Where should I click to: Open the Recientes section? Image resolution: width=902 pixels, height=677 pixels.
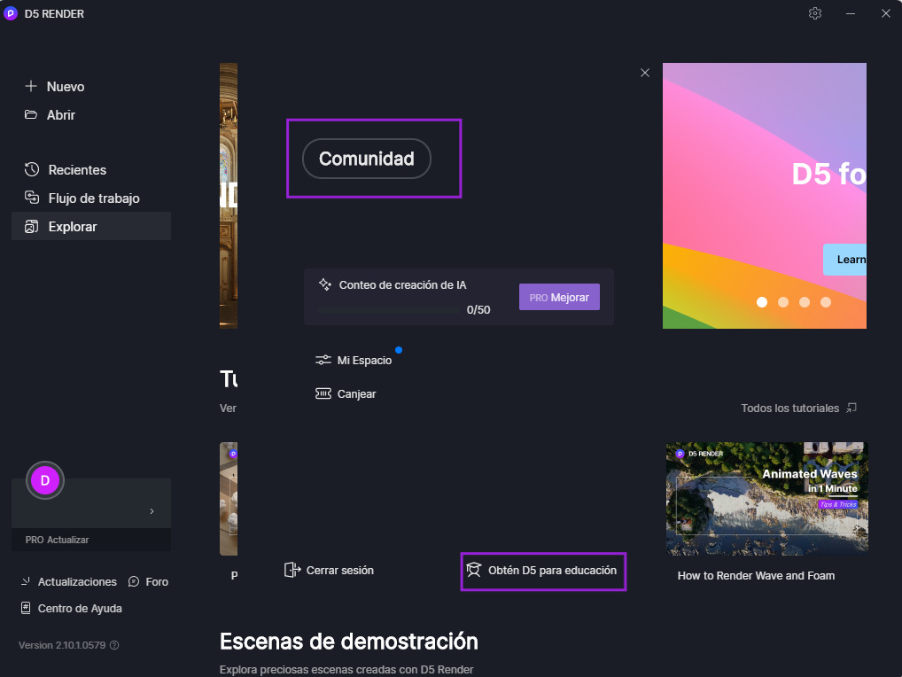click(66, 170)
